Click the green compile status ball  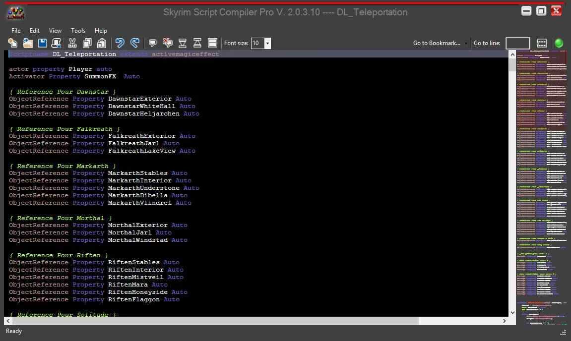tap(559, 43)
